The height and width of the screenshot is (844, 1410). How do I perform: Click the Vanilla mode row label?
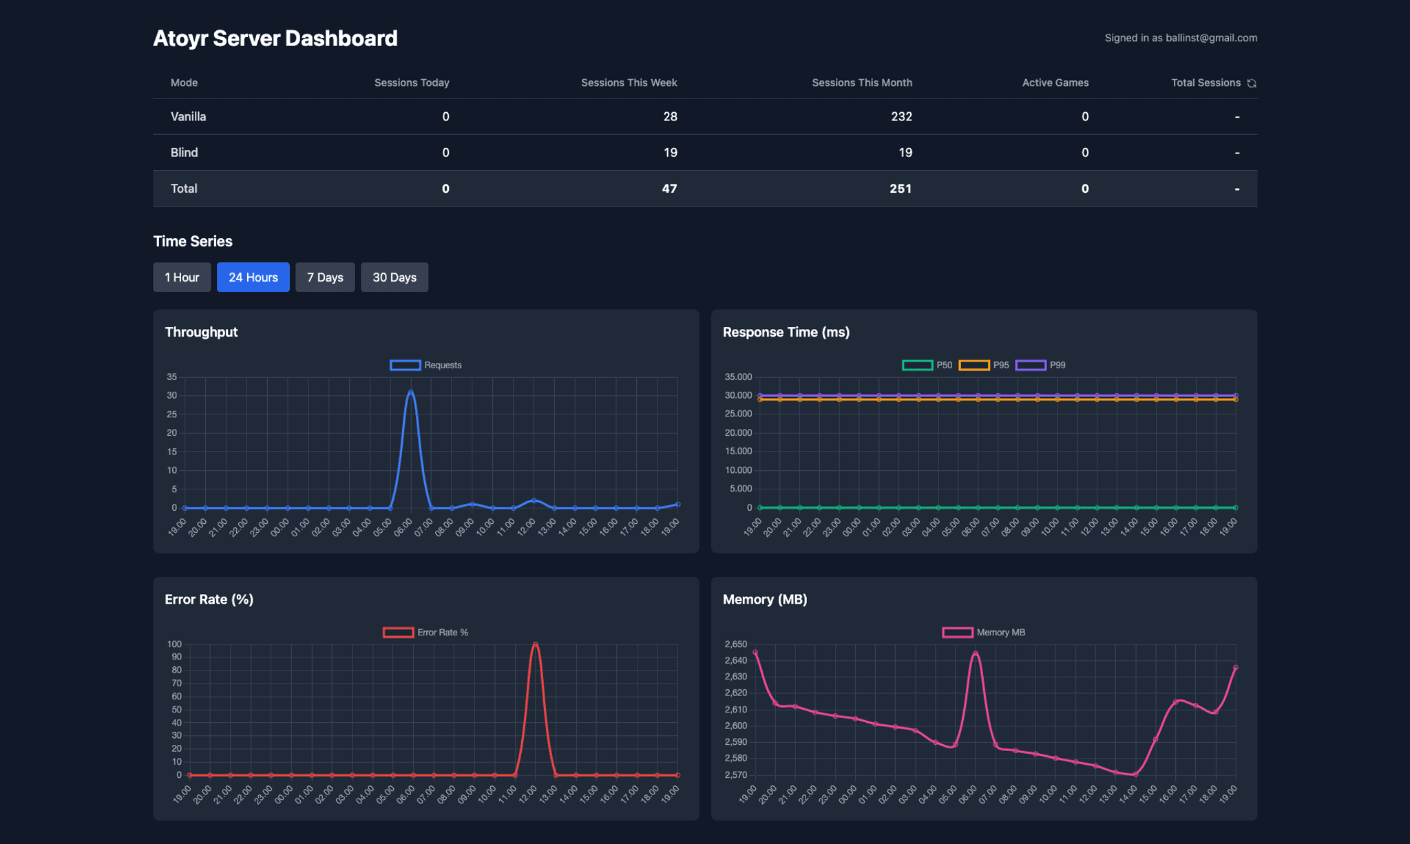[x=188, y=116]
